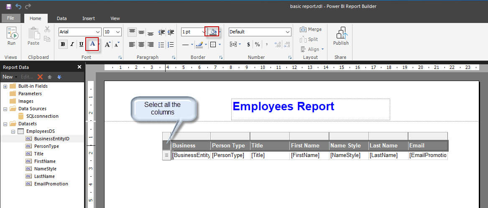
Task: Open the File menu
Action: pos(10,18)
